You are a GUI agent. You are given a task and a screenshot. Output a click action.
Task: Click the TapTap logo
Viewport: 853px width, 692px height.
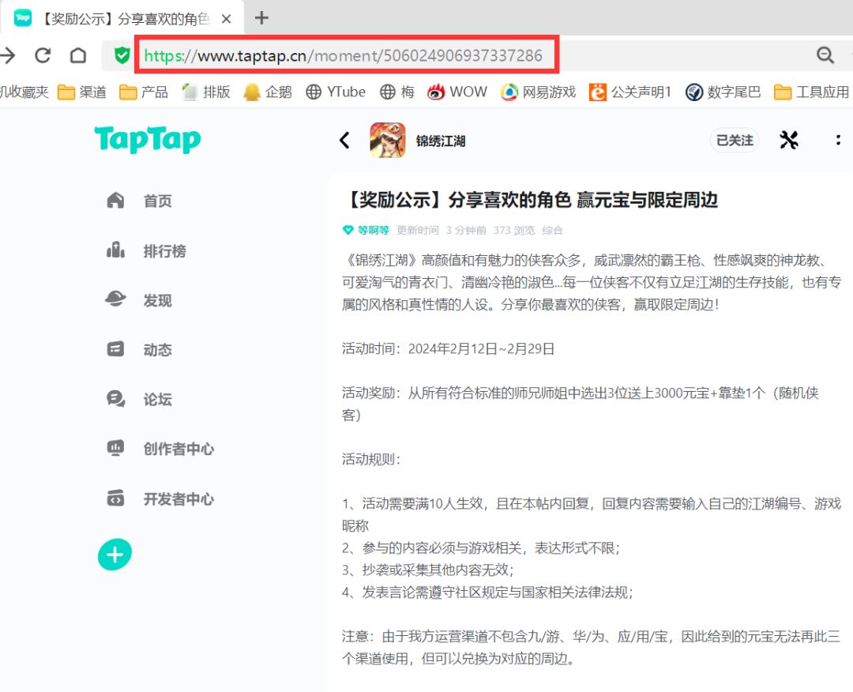tap(148, 139)
